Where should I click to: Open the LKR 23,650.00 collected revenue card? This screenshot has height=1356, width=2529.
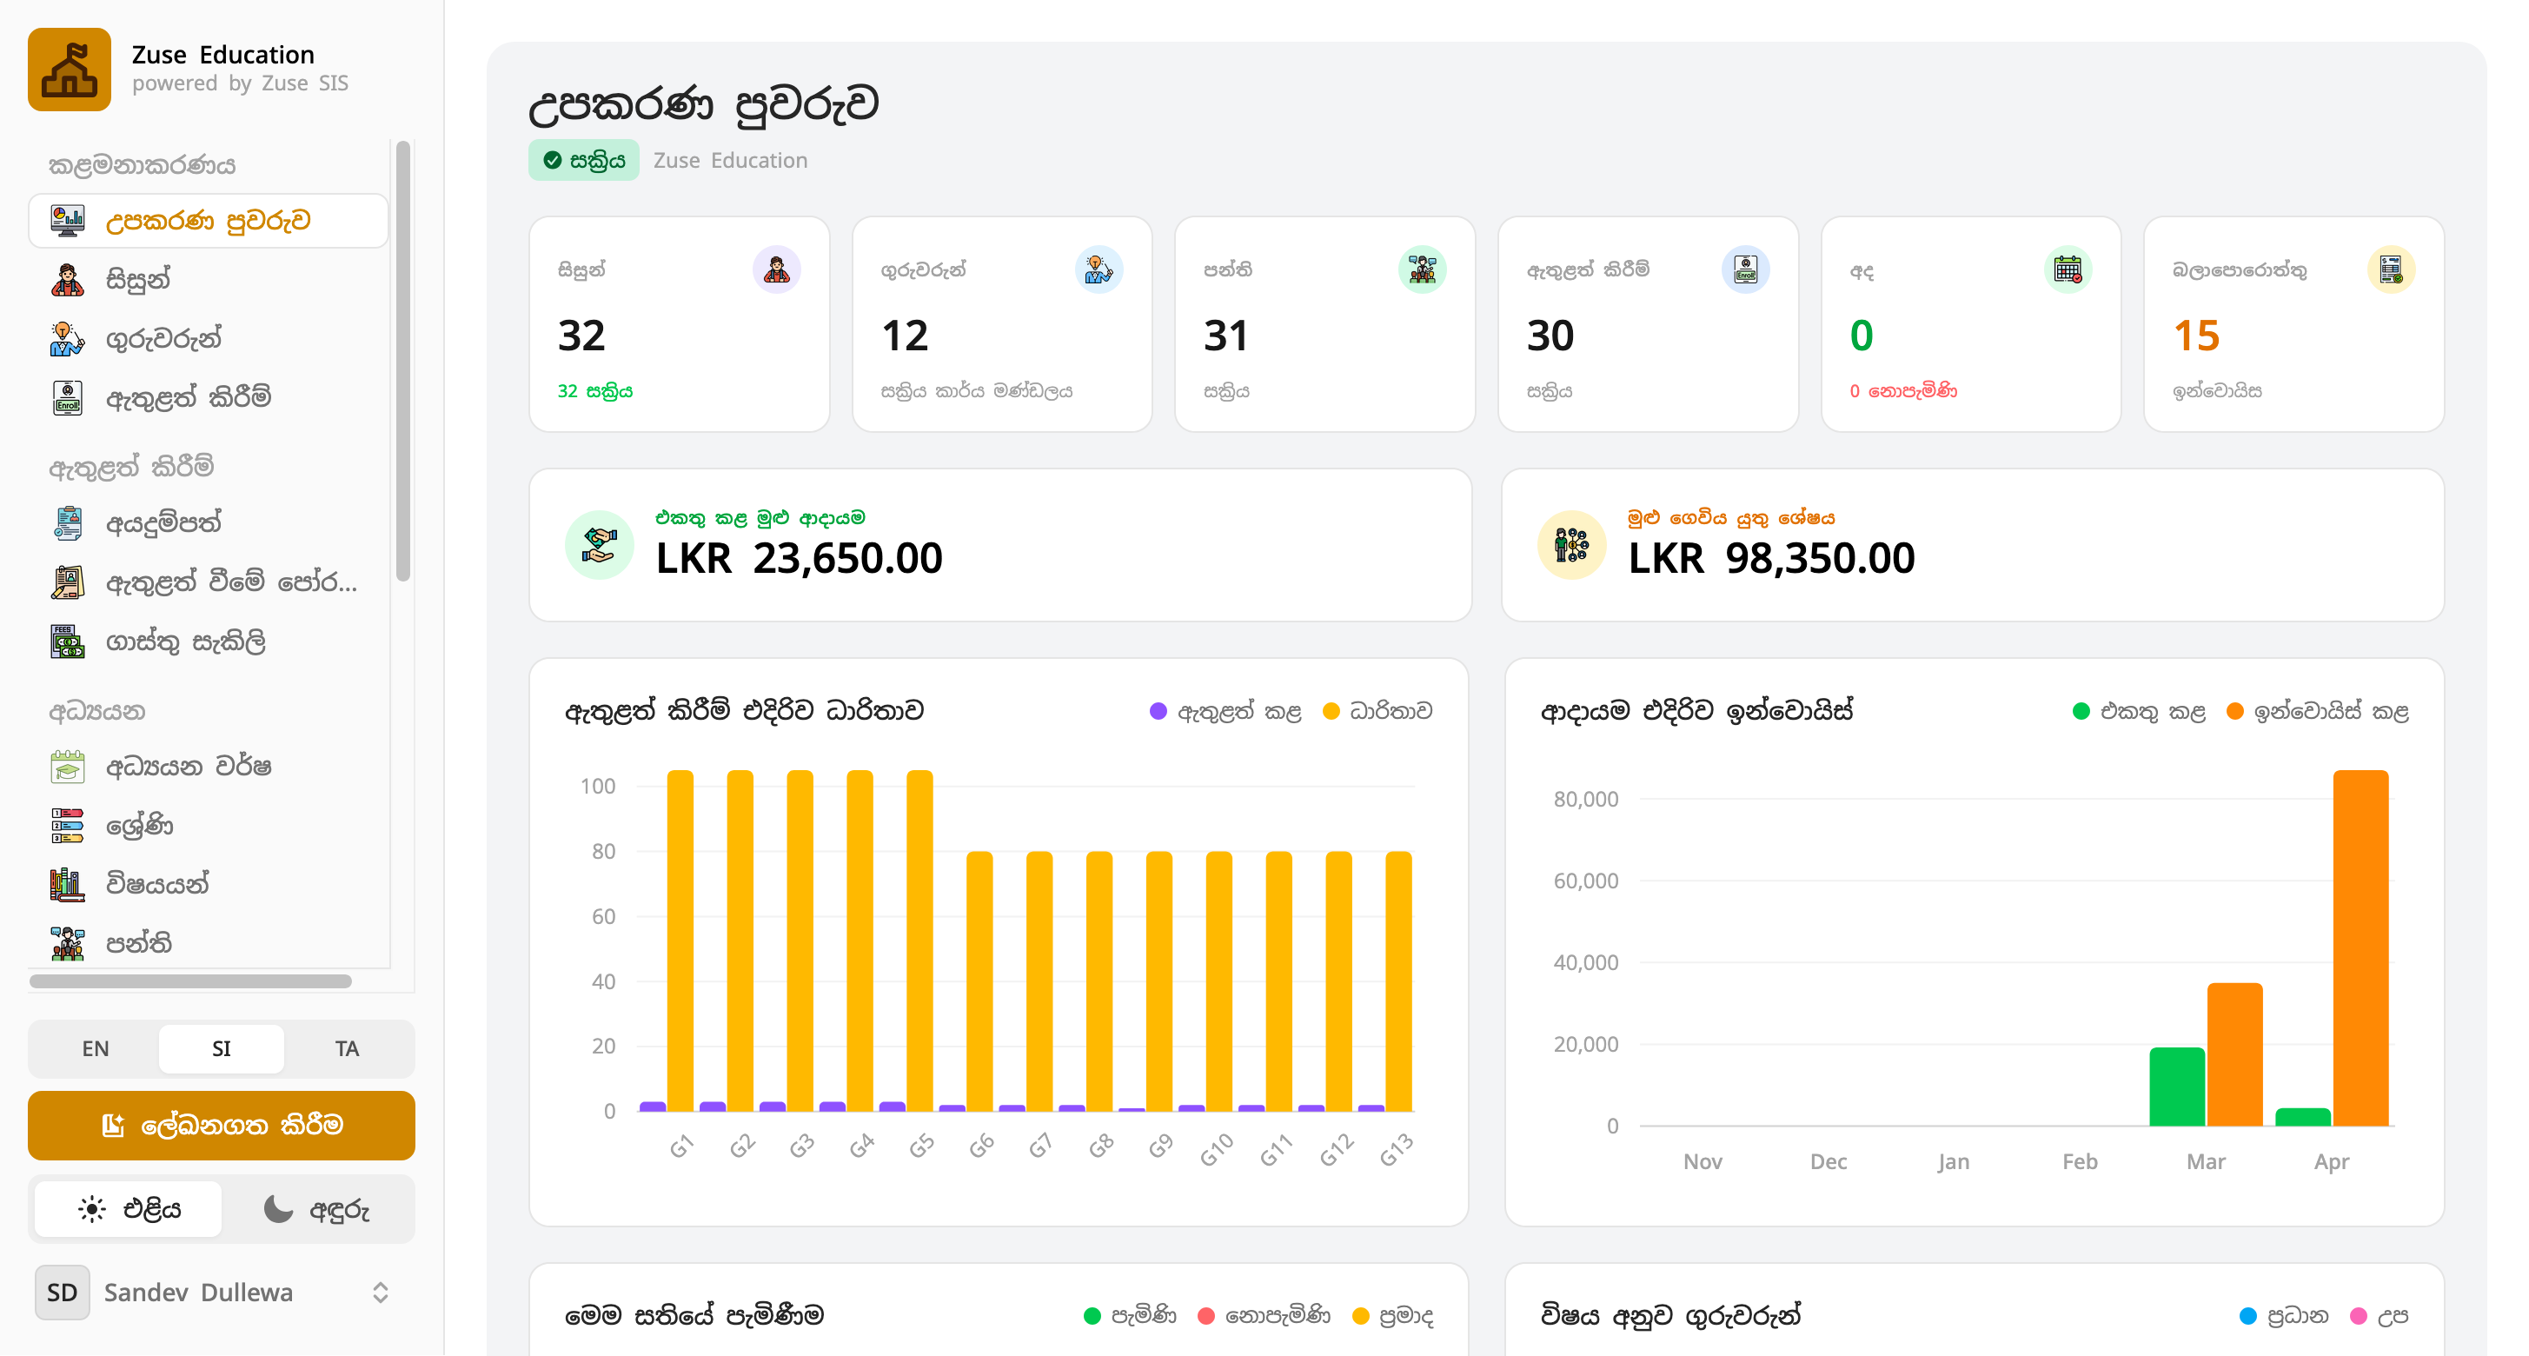[x=1000, y=545]
